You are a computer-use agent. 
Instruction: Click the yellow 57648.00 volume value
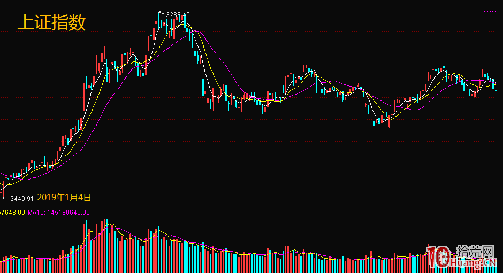point(12,213)
